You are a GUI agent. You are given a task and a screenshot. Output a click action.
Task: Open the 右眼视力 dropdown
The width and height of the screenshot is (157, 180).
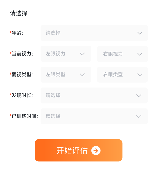pos(113,54)
